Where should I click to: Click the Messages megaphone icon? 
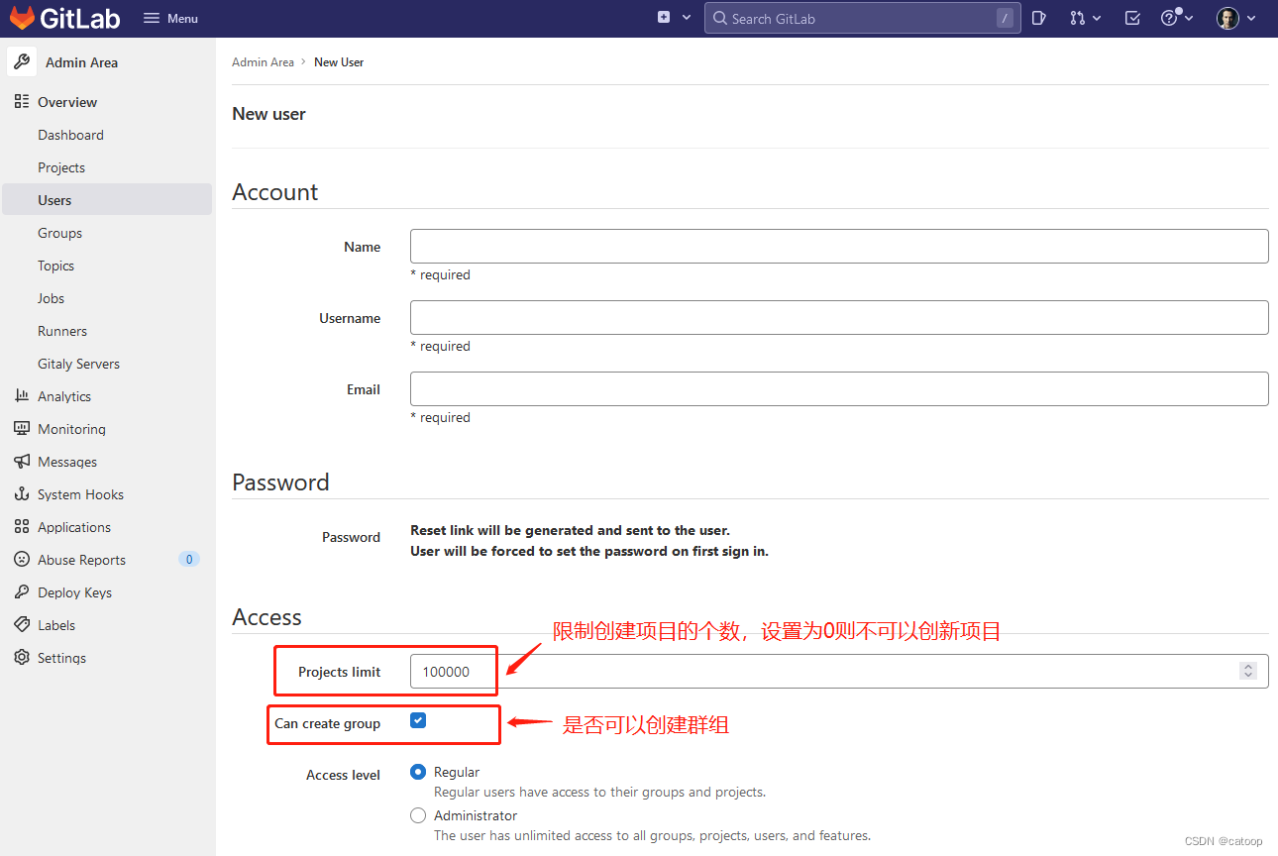[x=22, y=462]
